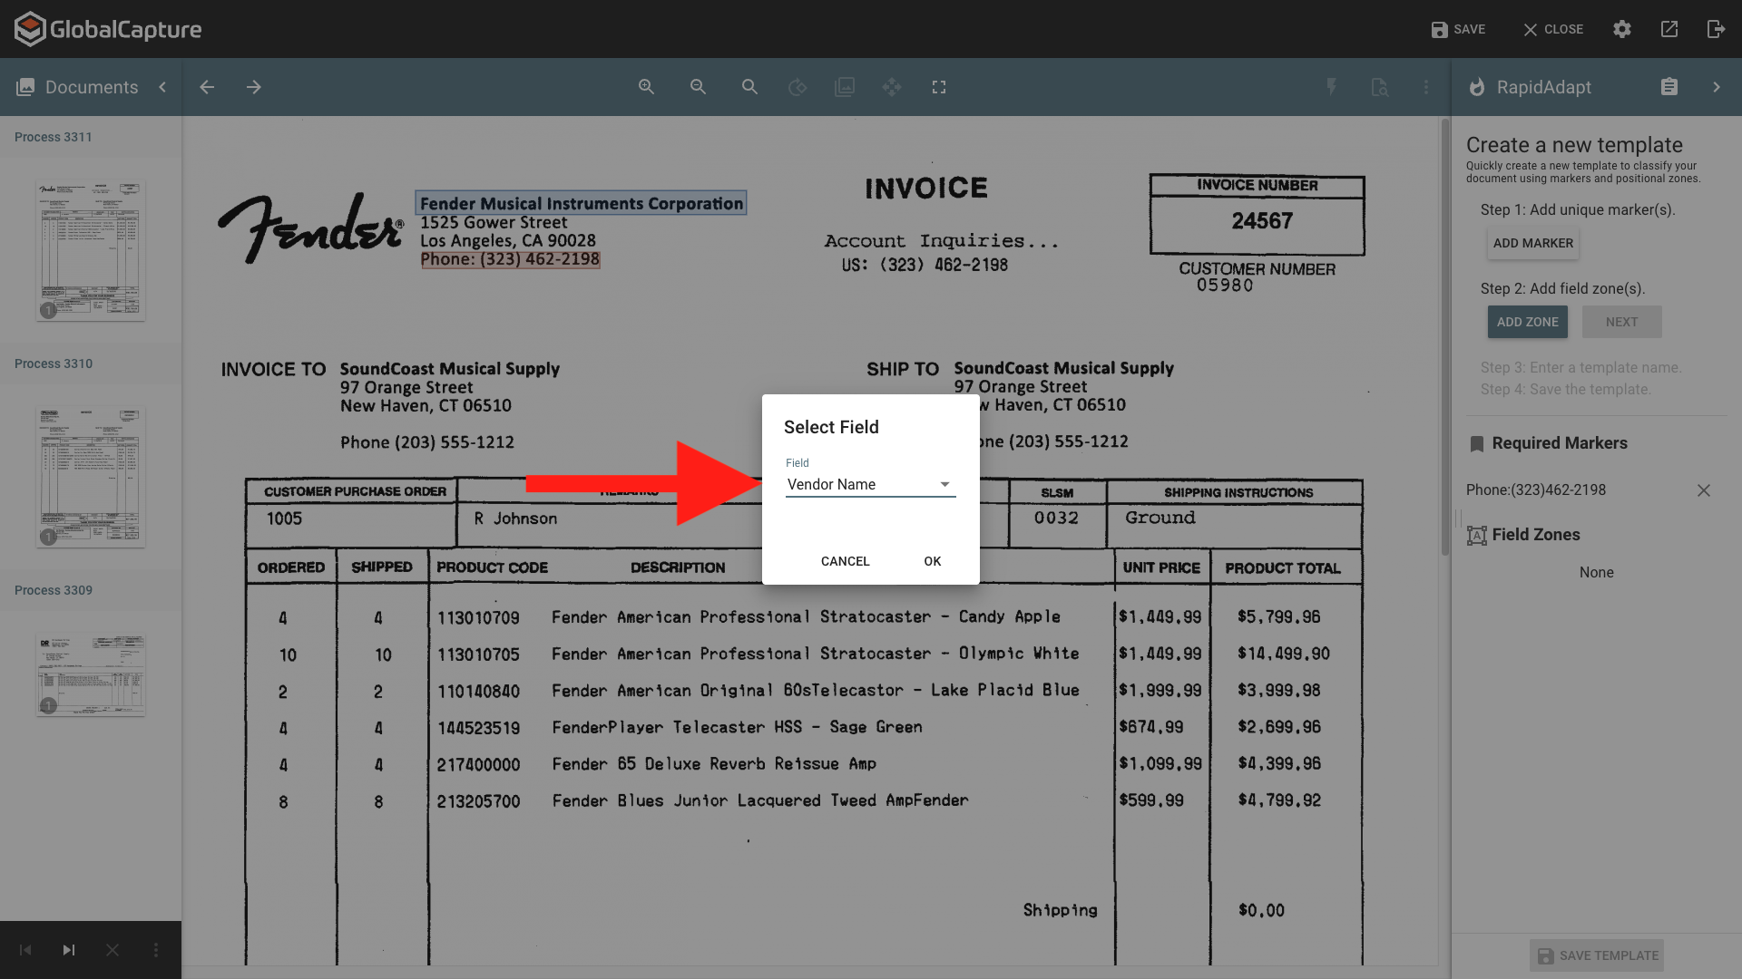Click the document vertical scrollbar
This screenshot has height=979, width=1742.
[x=1445, y=337]
